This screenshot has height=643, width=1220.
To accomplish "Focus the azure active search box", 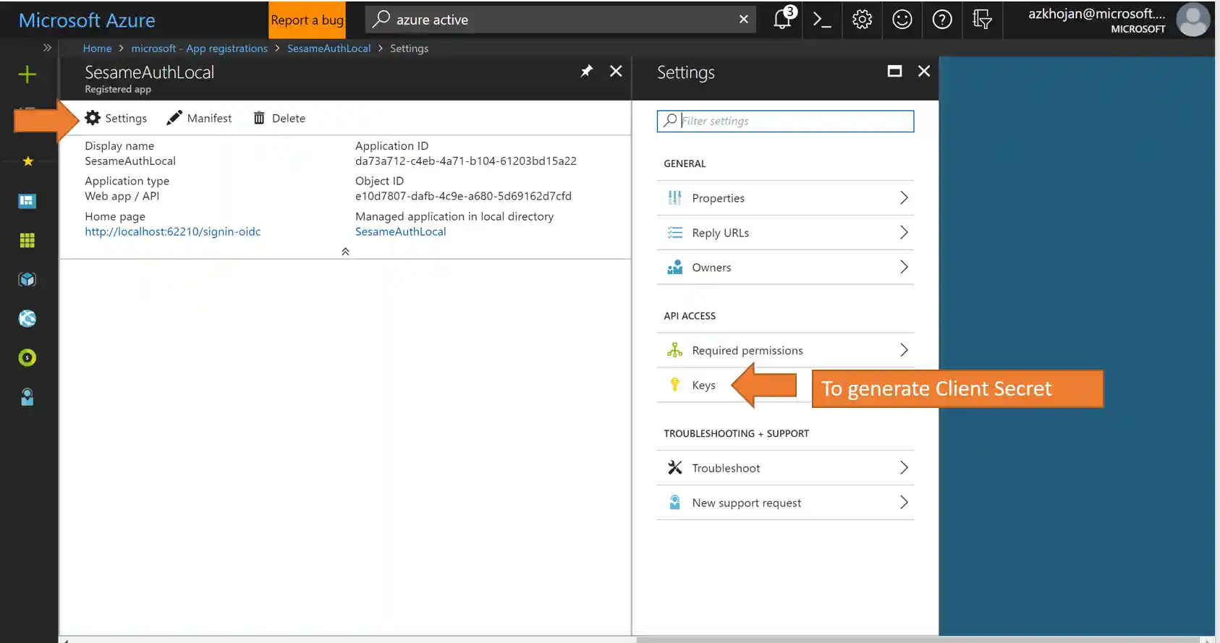I will pos(561,20).
